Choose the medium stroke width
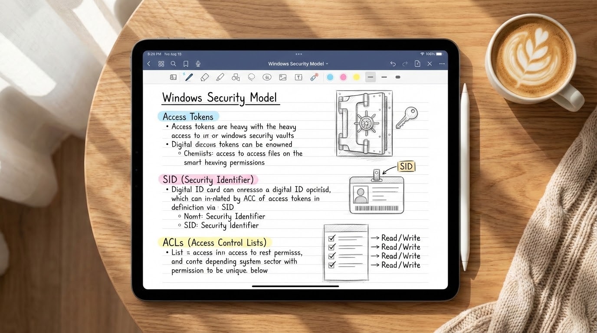 [384, 77]
